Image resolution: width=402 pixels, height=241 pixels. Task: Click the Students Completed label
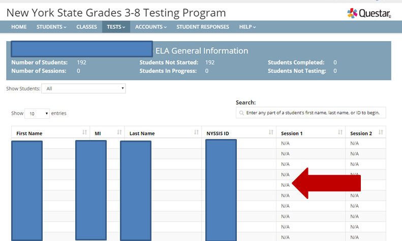coord(296,62)
